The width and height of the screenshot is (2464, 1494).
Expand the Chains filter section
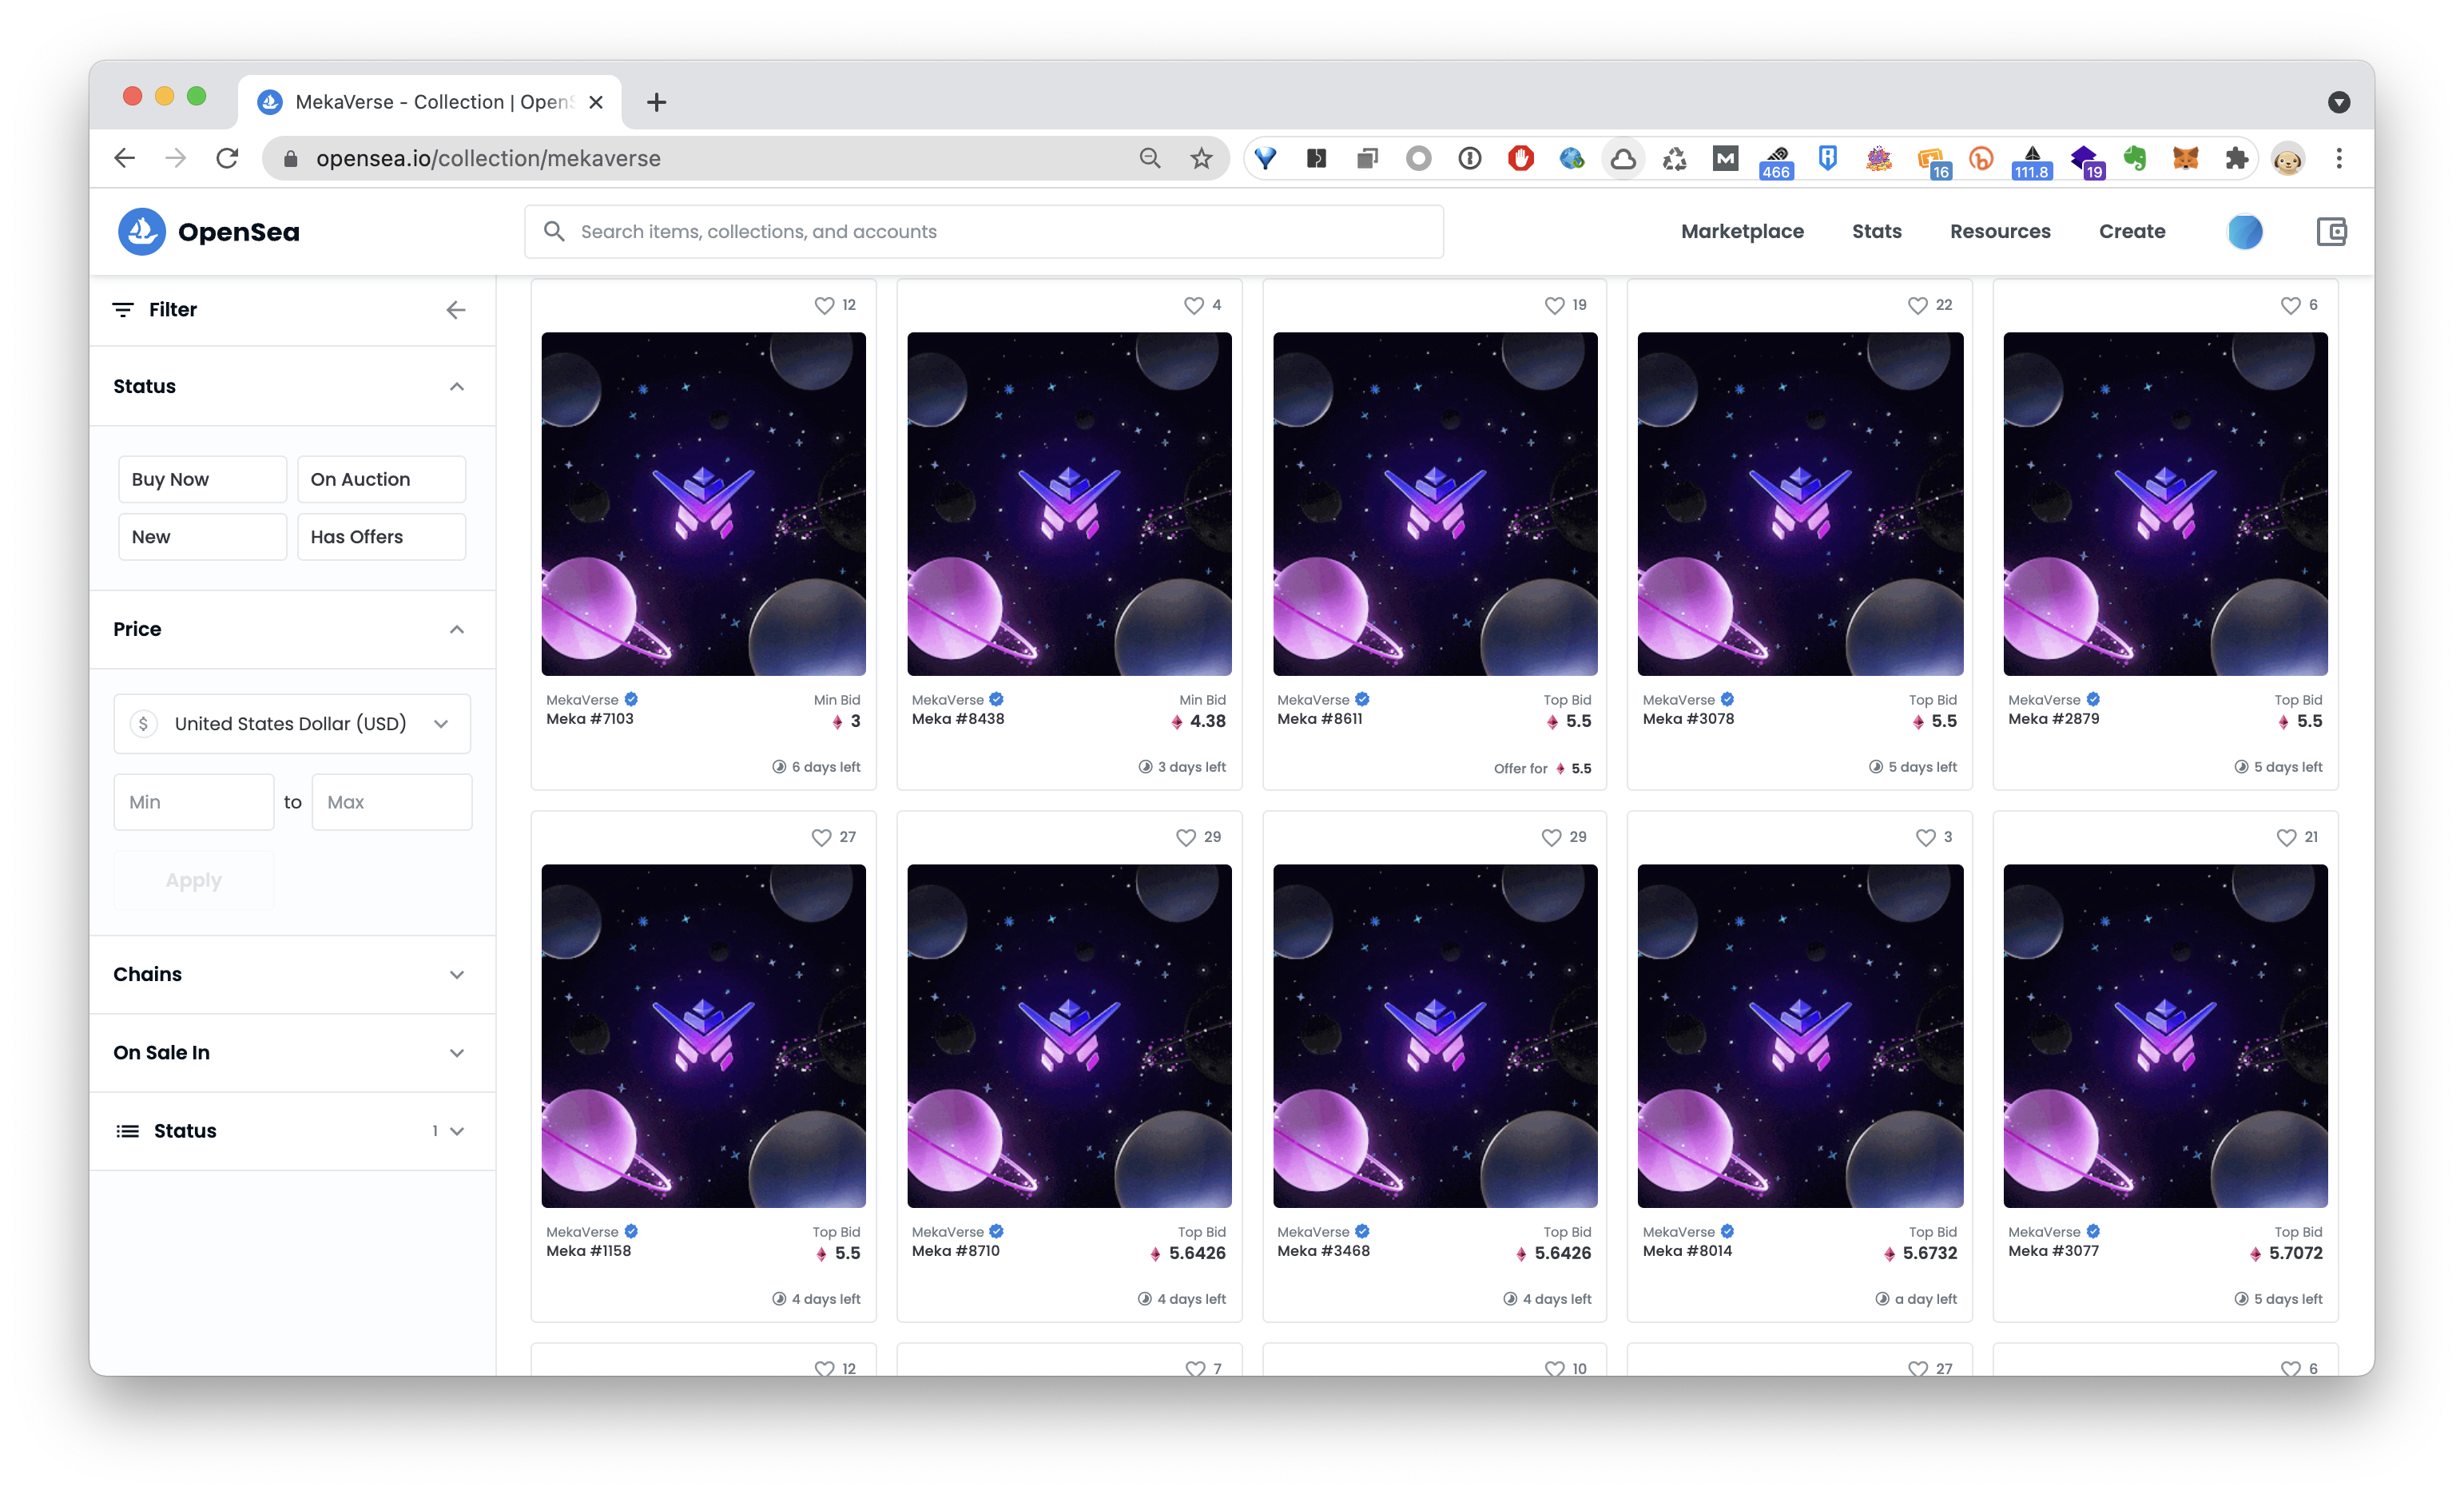(457, 974)
